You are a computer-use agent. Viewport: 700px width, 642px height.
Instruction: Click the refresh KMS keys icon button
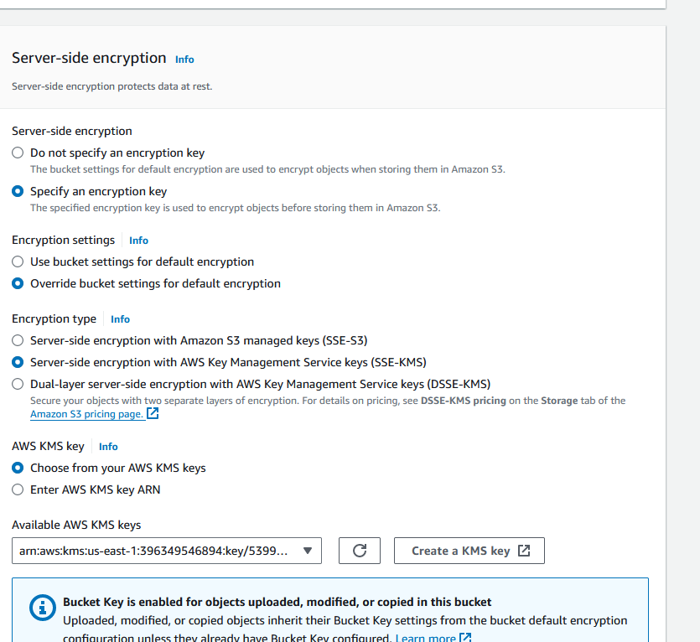coord(360,551)
